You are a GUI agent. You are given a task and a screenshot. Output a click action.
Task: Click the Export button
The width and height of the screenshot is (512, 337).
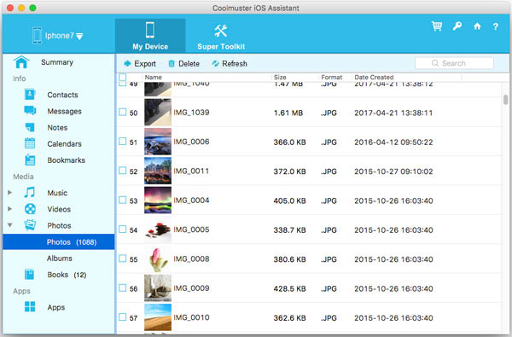(x=140, y=64)
